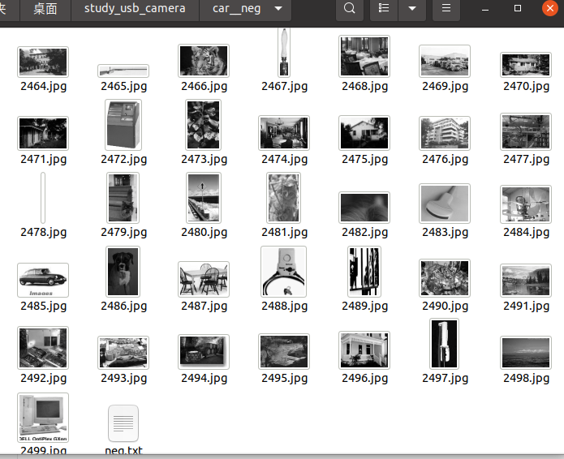This screenshot has height=459, width=564.
Task: Select the 2499.jpg Dell computer thumbnail
Action: point(43,418)
